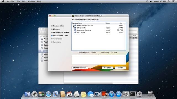Select Music note item in Finder sidebar

coord(42,57)
